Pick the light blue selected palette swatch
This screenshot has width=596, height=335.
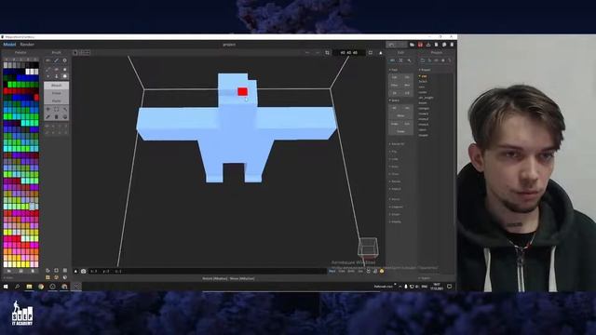pos(32,207)
